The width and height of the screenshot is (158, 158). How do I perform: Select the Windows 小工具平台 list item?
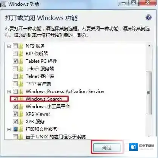(x=48, y=107)
